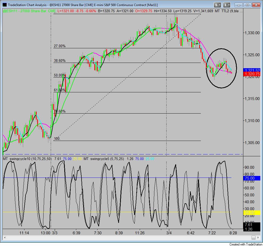263x246 pixels.
Task: Open the I interval linking dropdown
Action: (x=227, y=5)
